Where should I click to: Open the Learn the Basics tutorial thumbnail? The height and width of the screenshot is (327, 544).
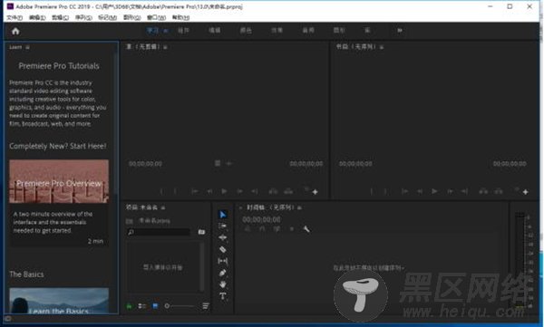click(59, 301)
